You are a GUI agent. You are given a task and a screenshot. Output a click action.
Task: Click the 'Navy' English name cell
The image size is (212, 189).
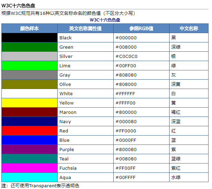pos(86,122)
